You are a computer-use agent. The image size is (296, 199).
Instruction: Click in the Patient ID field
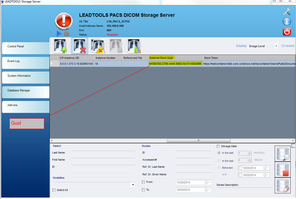click(103, 167)
